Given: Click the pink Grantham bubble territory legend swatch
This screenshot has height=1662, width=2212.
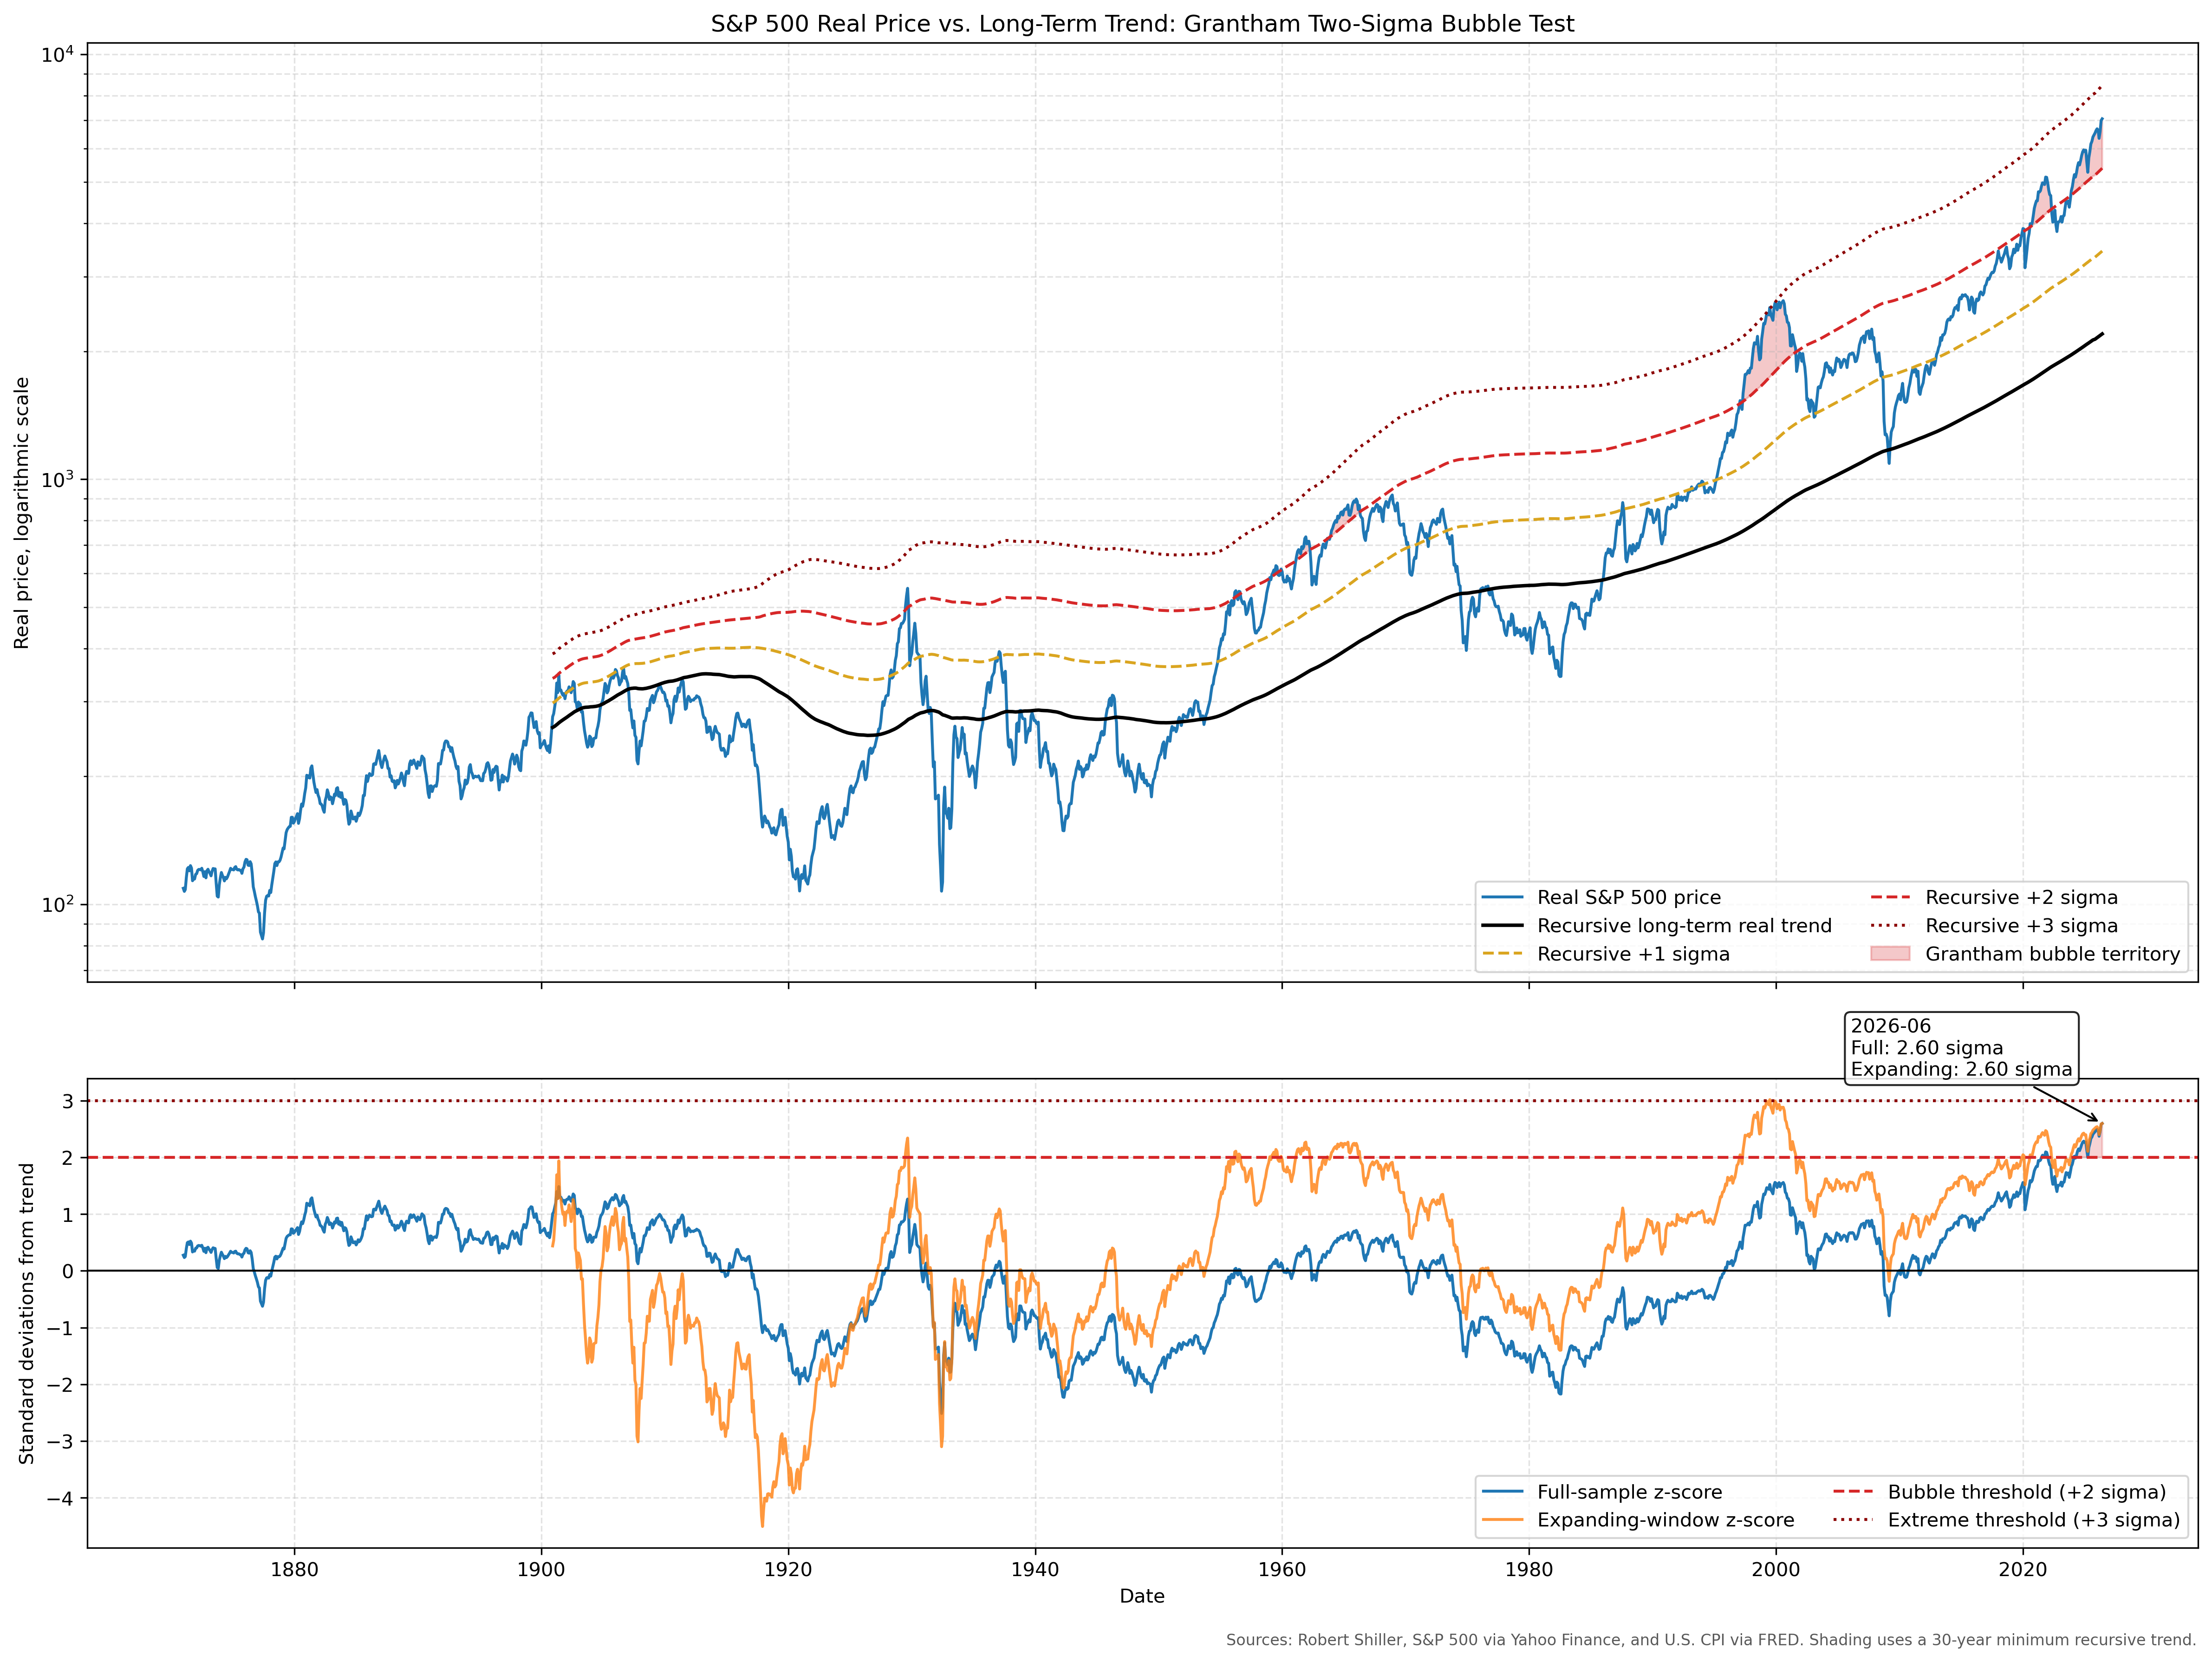Looking at the screenshot, I should 1890,954.
